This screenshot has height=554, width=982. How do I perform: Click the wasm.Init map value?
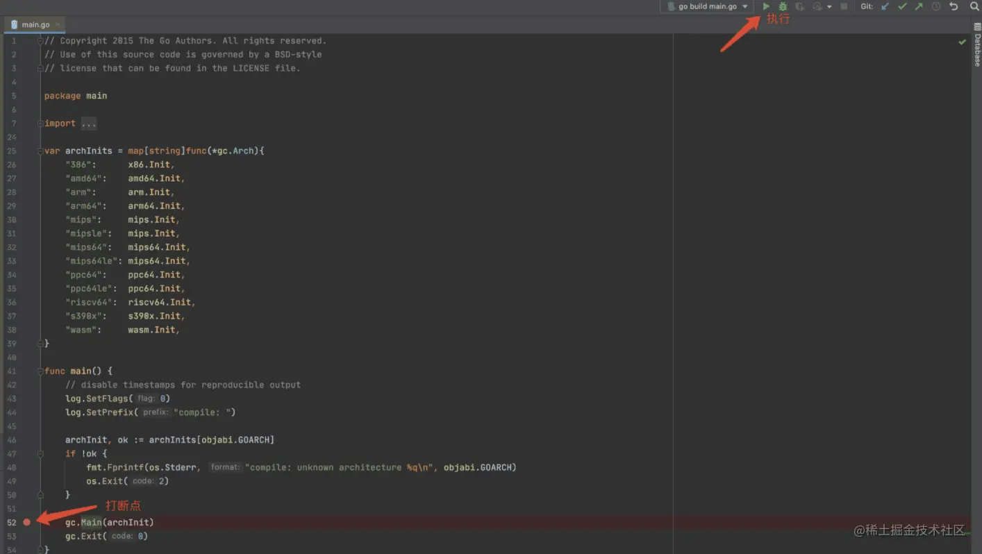(x=151, y=330)
